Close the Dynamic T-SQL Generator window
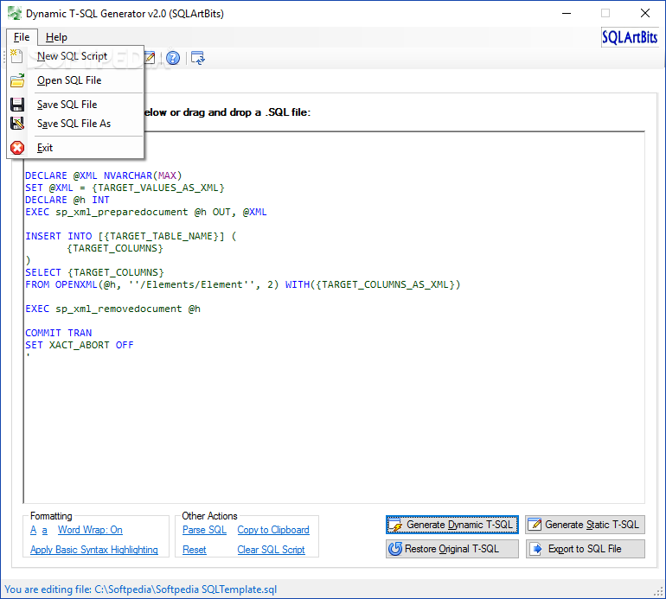 [x=645, y=13]
